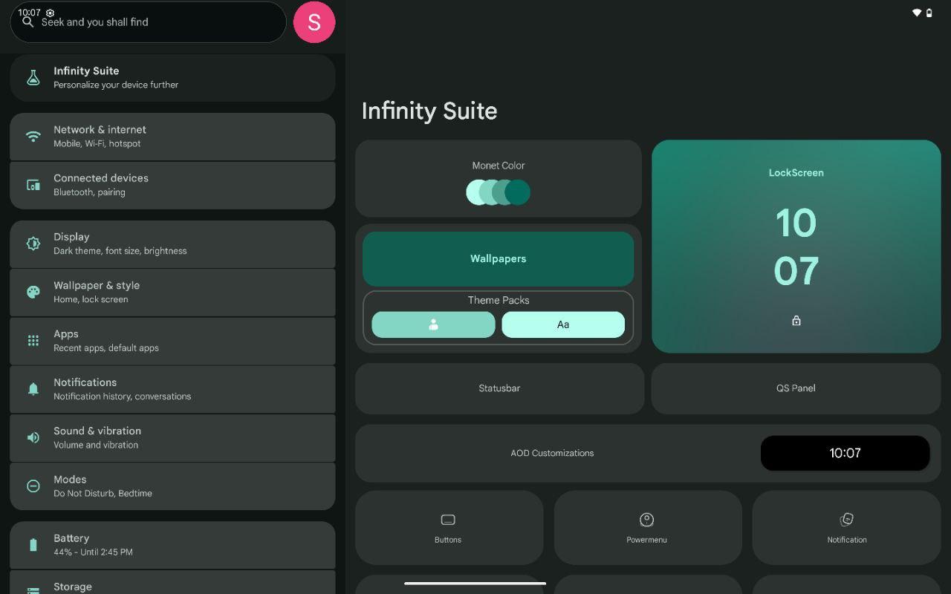Image resolution: width=951 pixels, height=594 pixels.
Task: Open AOD Customizations
Action: (x=648, y=453)
